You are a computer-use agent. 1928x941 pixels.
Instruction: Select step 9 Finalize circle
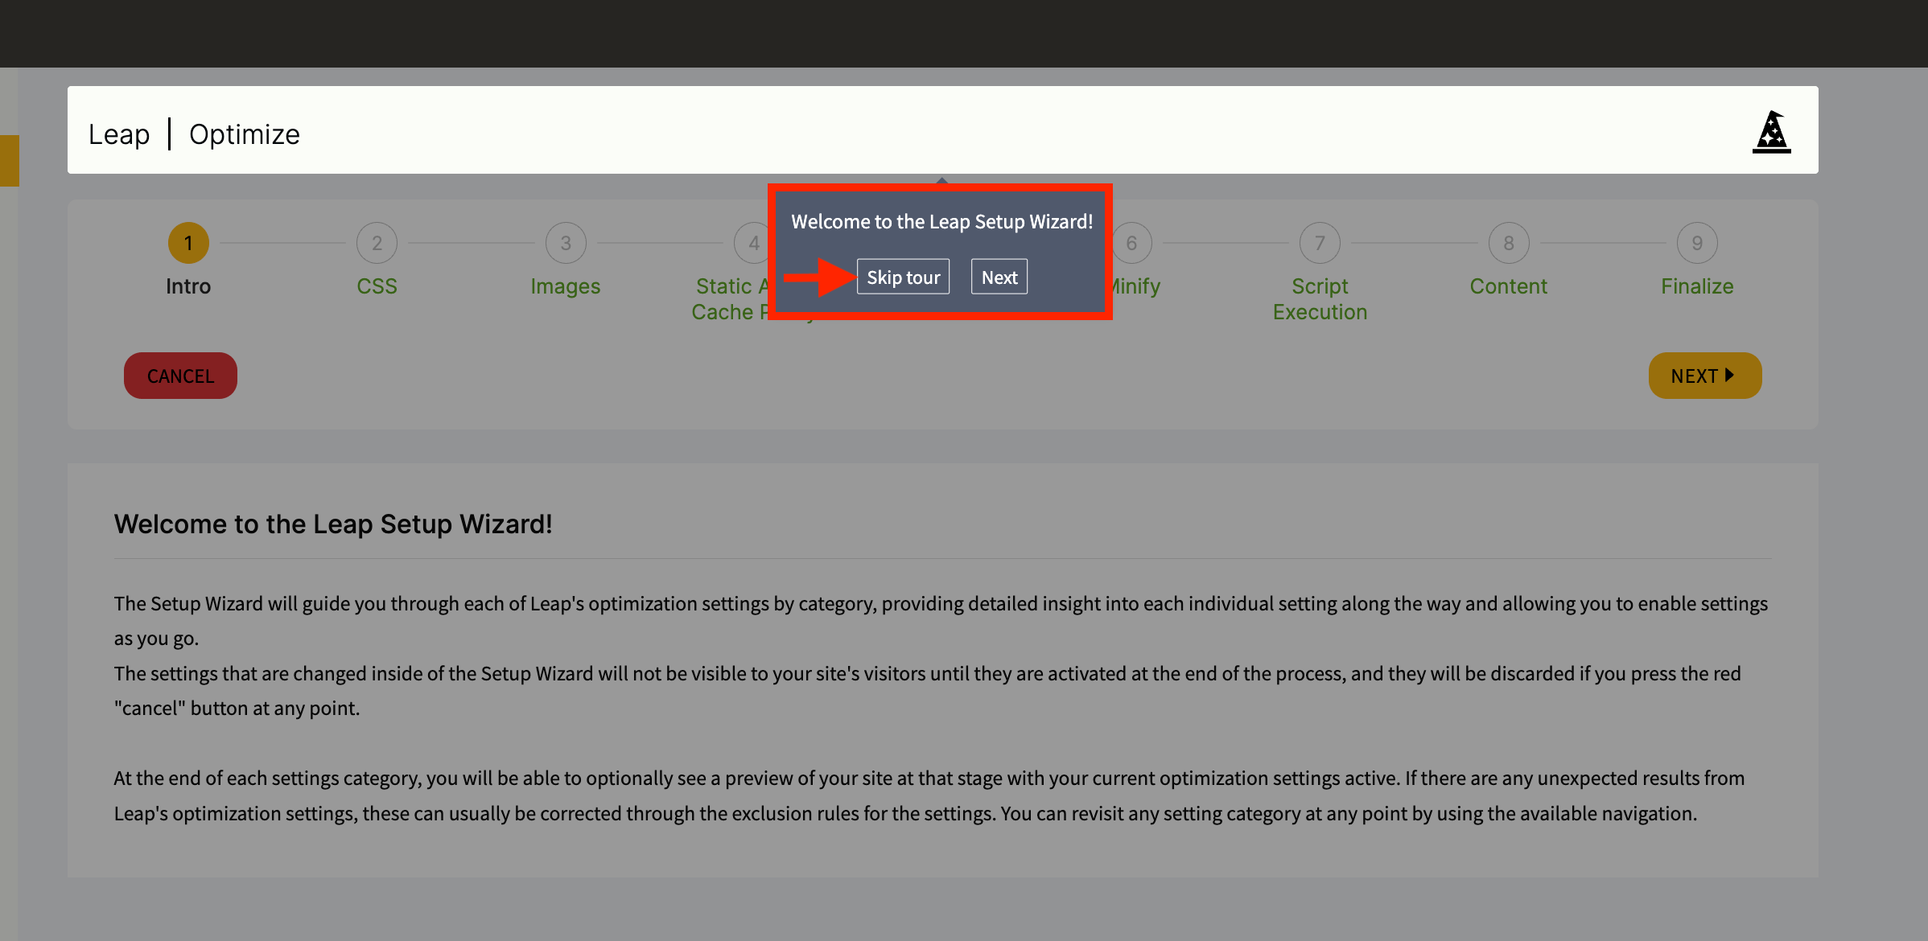pyautogui.click(x=1697, y=243)
